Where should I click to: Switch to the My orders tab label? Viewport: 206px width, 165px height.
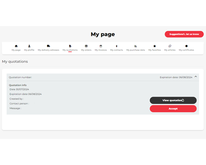(86, 50)
